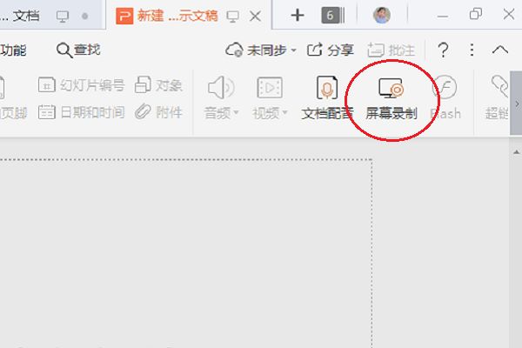This screenshot has height=348, width=522.
Task: Click the user avatar in title bar
Action: pyautogui.click(x=382, y=15)
